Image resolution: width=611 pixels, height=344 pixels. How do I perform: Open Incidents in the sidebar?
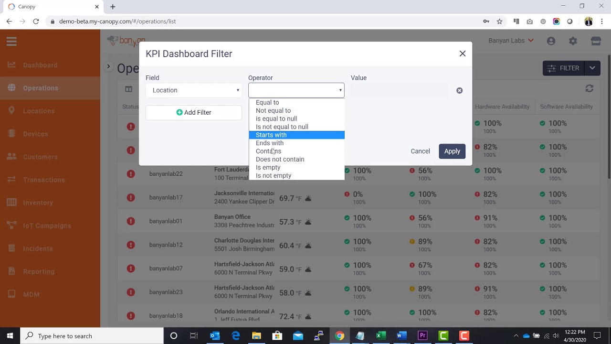click(x=38, y=248)
